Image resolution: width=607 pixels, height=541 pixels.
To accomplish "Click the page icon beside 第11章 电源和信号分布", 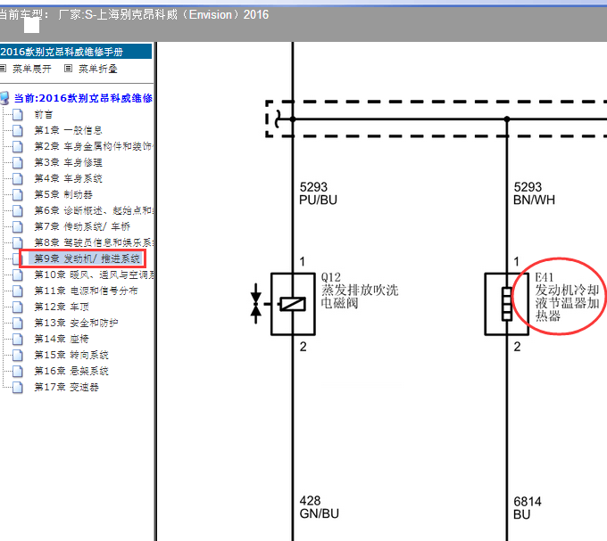I will (17, 291).
